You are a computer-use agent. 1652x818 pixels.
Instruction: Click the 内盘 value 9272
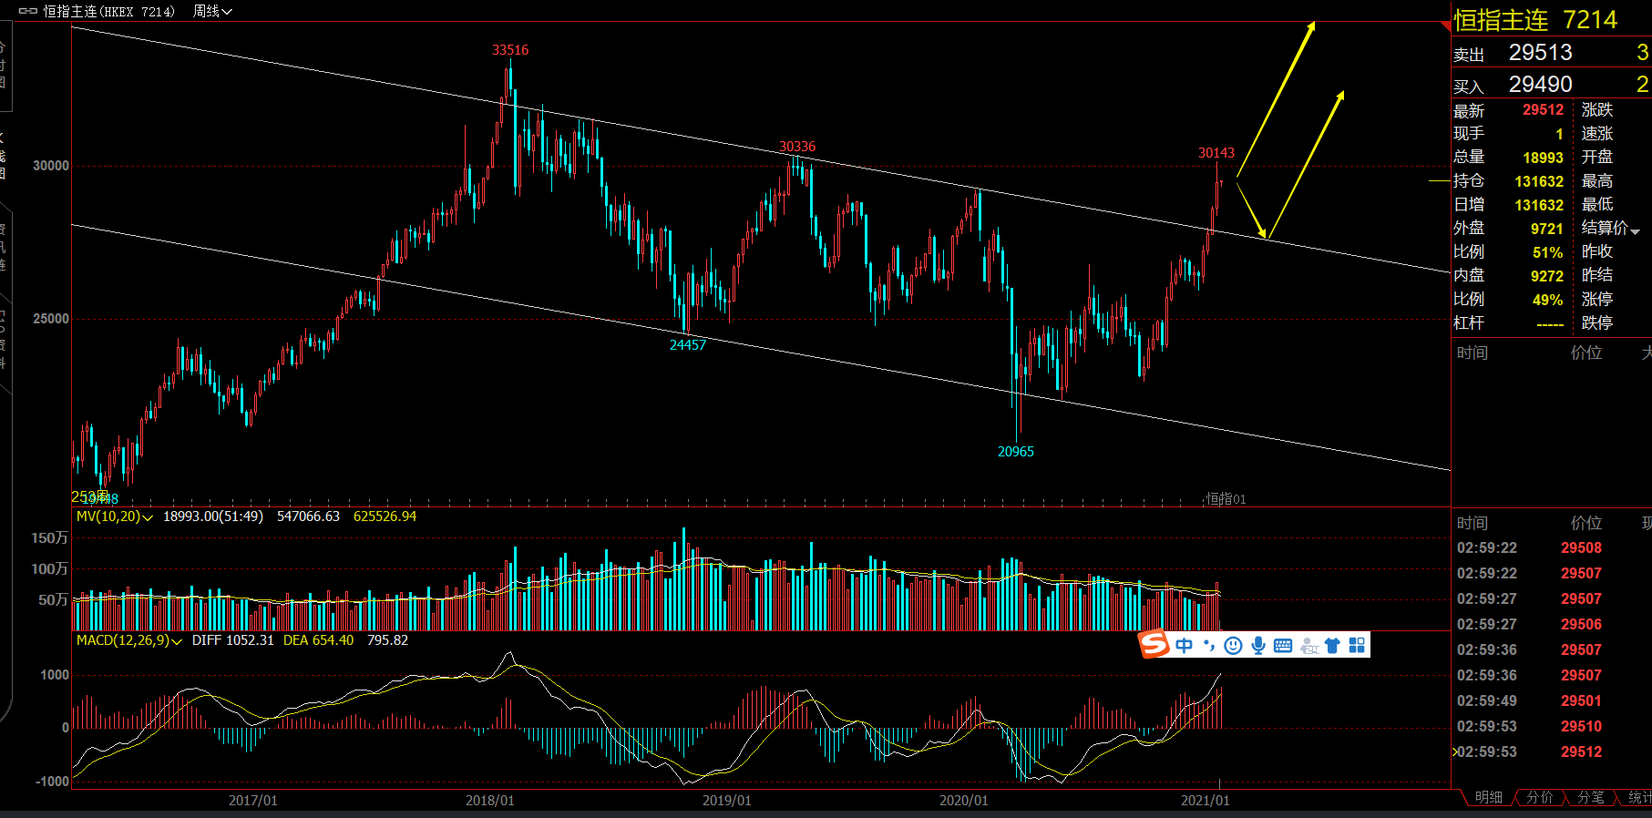coord(1546,276)
